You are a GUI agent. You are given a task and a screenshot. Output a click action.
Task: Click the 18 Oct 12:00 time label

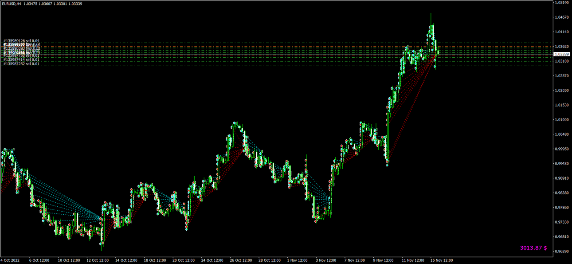point(155,260)
